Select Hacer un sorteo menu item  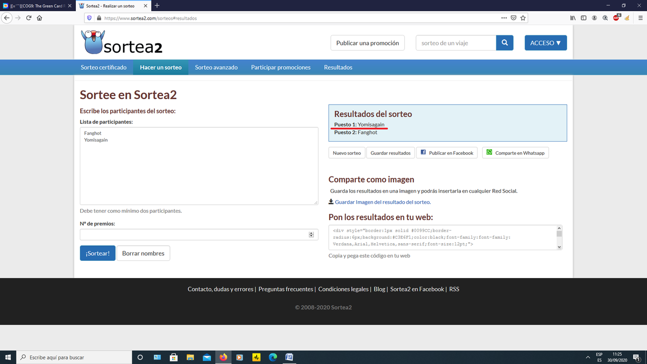pos(161,67)
